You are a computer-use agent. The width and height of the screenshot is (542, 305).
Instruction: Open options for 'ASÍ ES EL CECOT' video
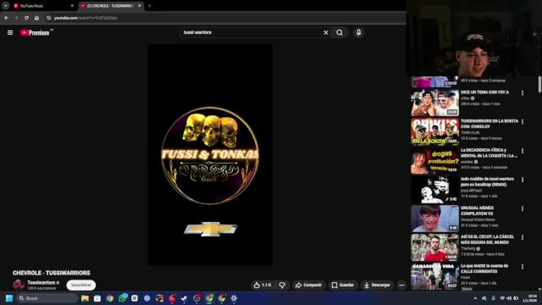click(x=523, y=238)
